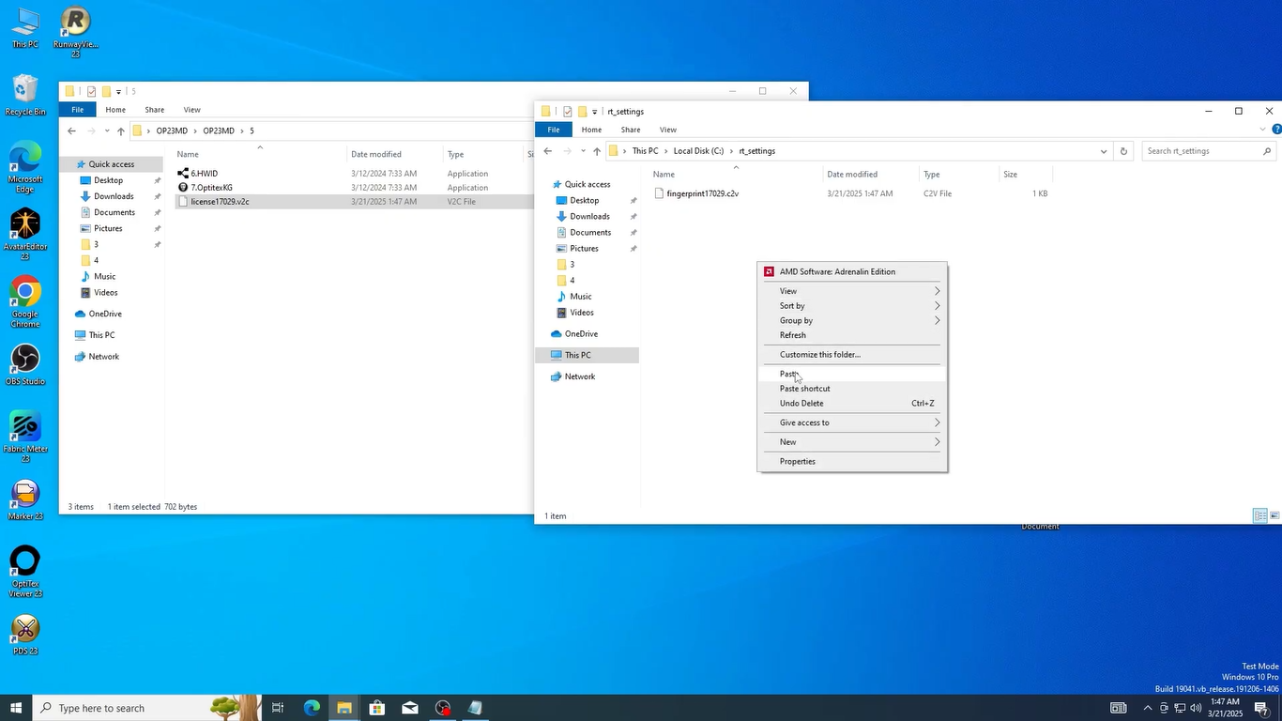Open the OptiTex Viewer 23 desktop icon
This screenshot has width=1282, height=721.
[24, 561]
